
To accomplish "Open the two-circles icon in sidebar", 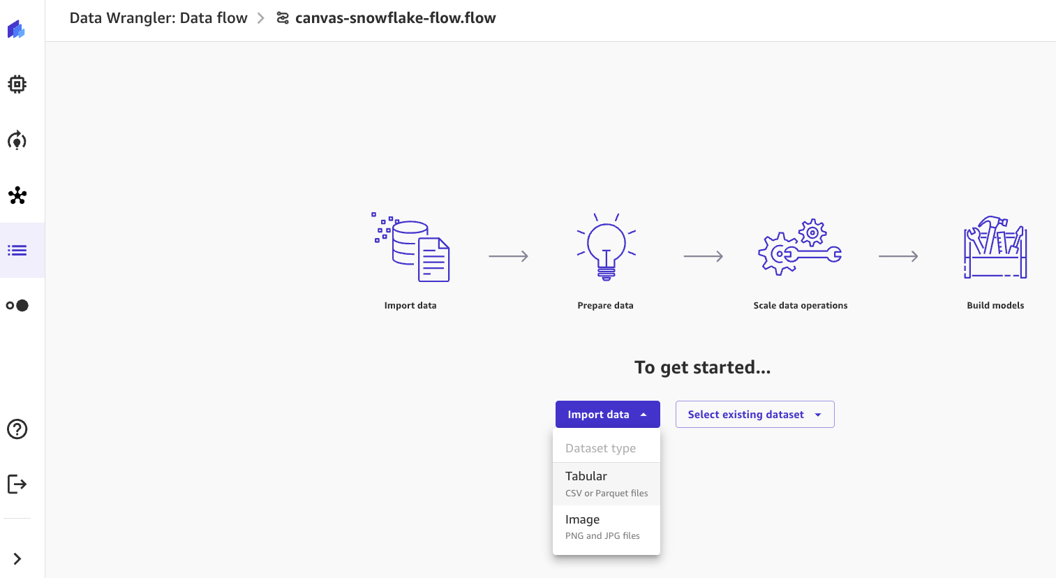I will pyautogui.click(x=17, y=305).
